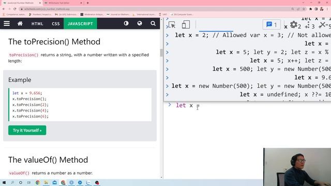Open the Chrome profile avatar

pos(322,9)
